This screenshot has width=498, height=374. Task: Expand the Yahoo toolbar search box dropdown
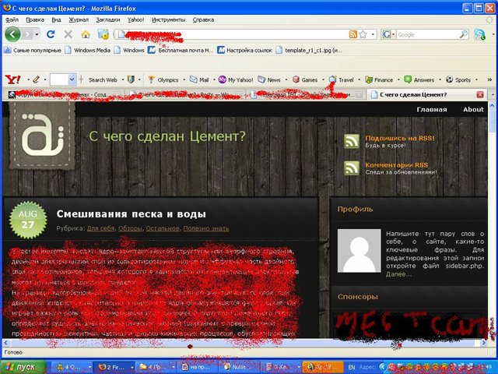coord(72,79)
